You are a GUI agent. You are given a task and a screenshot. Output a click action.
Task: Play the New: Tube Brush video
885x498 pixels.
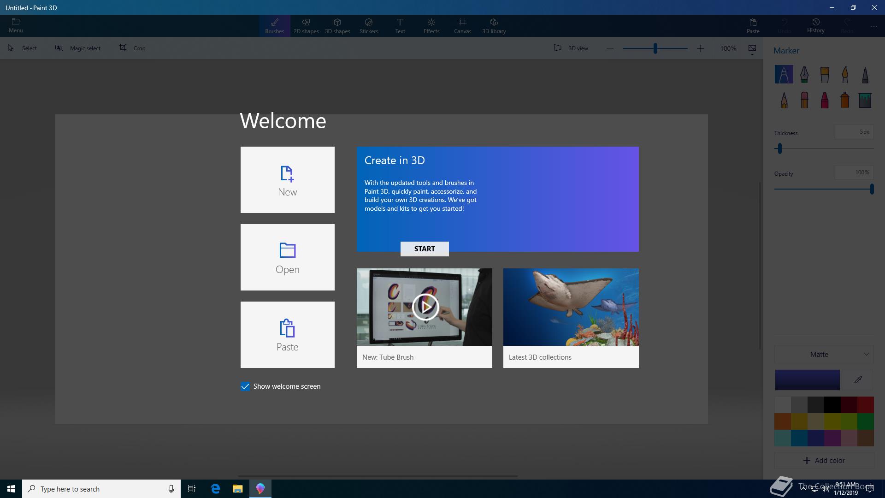click(425, 307)
